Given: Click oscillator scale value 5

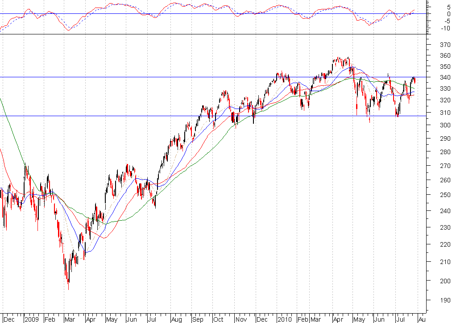Looking at the screenshot, I should click(449, 8).
